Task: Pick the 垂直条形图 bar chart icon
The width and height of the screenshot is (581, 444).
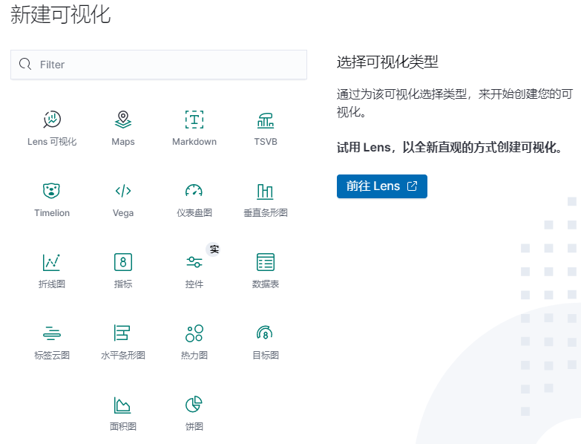Action: (266, 192)
